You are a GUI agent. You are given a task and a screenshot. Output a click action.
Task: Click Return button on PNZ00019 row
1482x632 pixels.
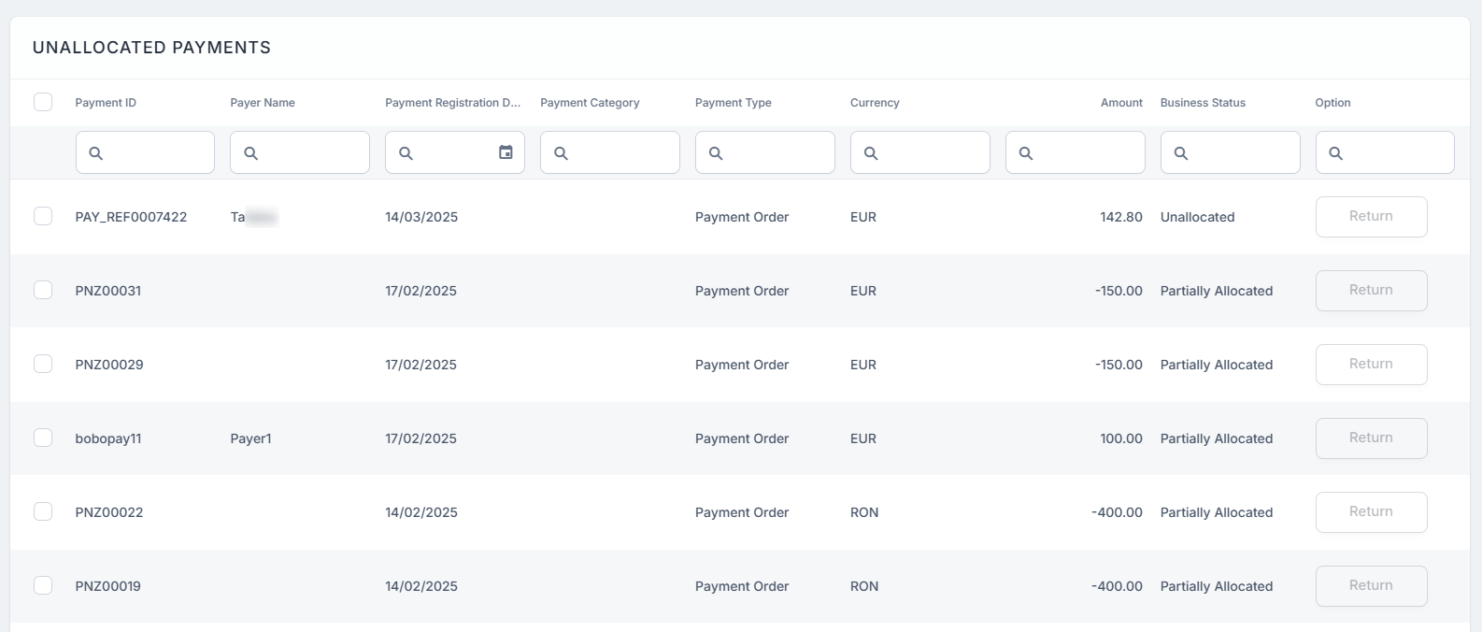point(1371,585)
